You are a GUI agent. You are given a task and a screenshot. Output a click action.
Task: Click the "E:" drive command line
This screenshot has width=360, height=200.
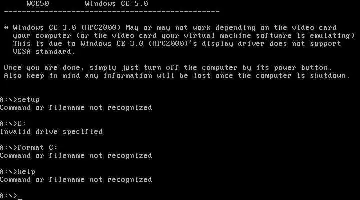[x=13, y=124]
